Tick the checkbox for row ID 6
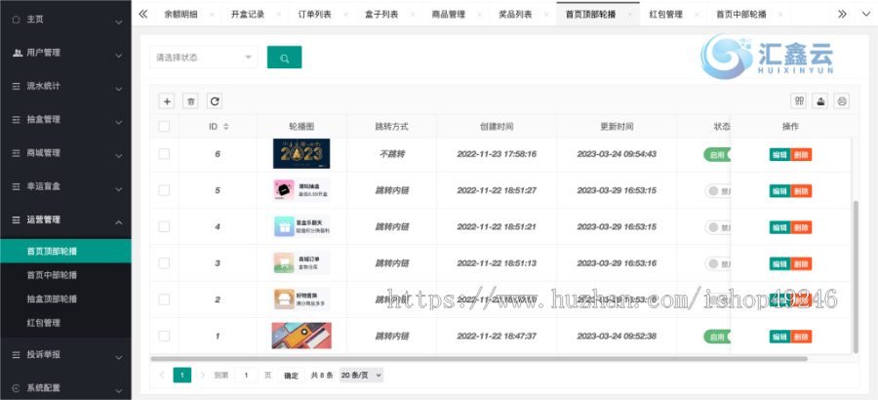Screen dimensions: 878x400 (164, 154)
